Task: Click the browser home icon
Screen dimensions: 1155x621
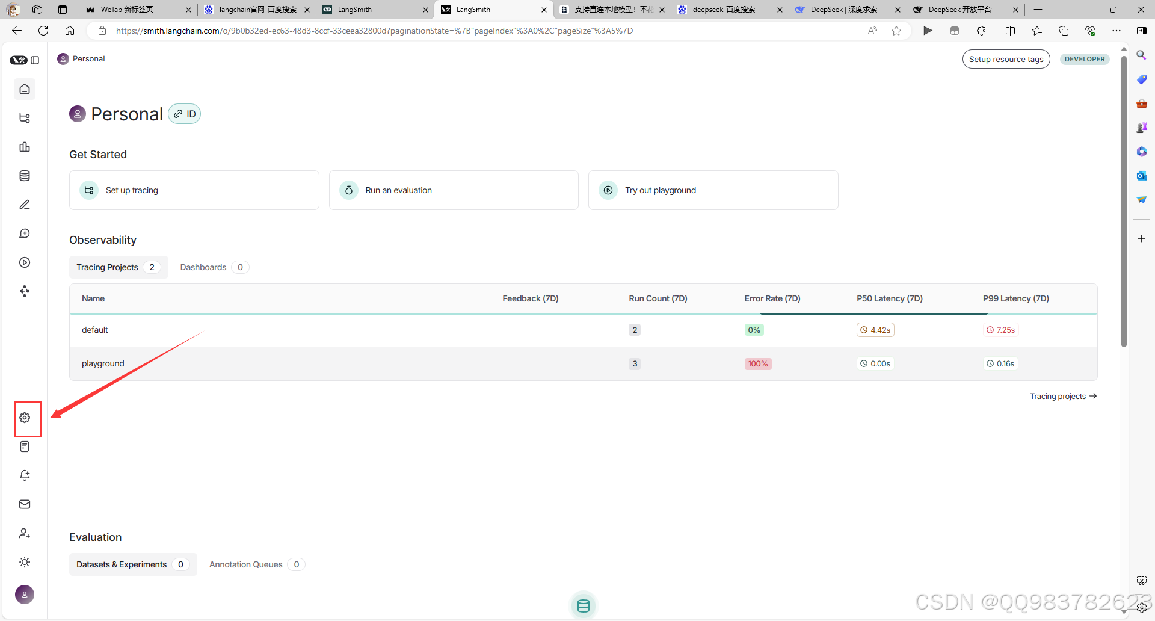Action: pos(70,31)
